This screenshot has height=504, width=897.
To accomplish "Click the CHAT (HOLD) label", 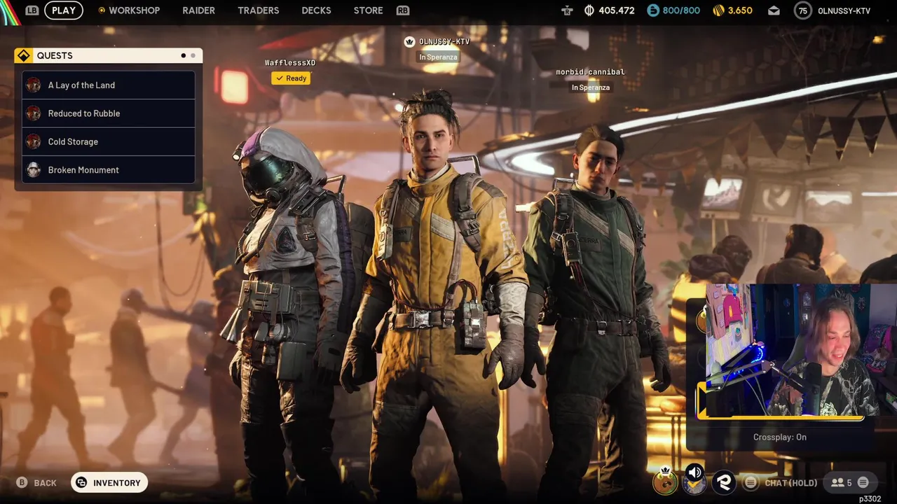I will [x=791, y=483].
